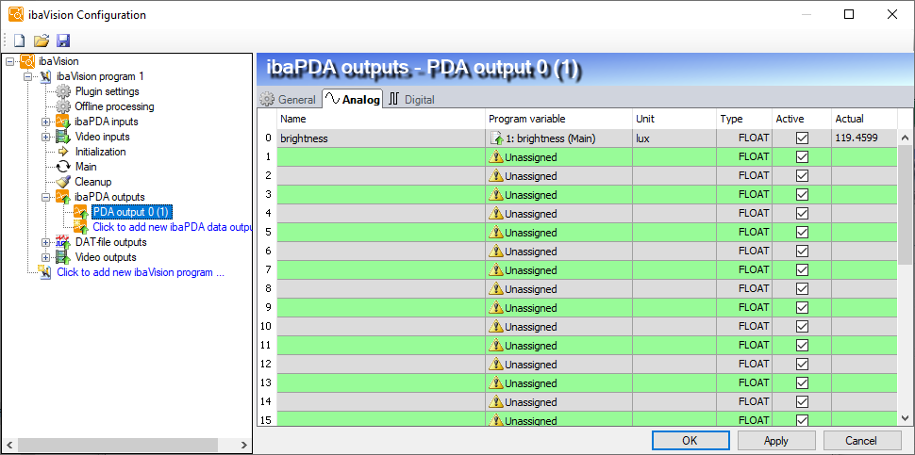Toggle Active checkbox in row 14
Image resolution: width=915 pixels, height=455 pixels.
[802, 402]
